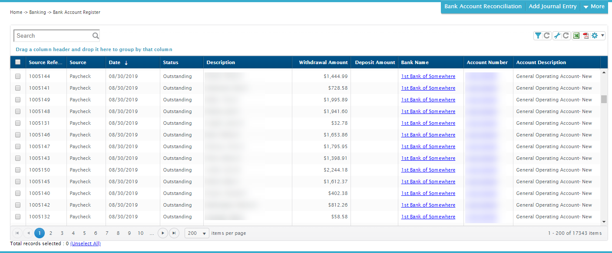Click the blue gear icon

pos(595,36)
